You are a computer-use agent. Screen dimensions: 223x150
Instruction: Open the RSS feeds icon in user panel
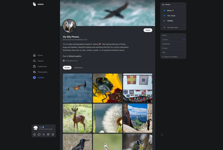pos(44,134)
